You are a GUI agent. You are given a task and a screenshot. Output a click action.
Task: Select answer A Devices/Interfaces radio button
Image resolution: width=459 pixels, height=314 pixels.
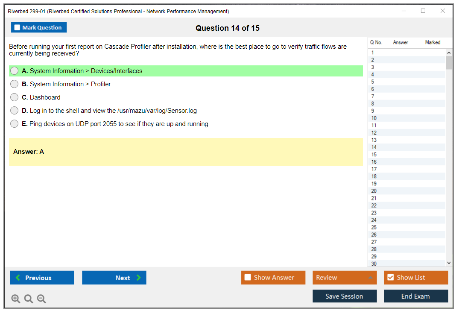[x=15, y=71]
